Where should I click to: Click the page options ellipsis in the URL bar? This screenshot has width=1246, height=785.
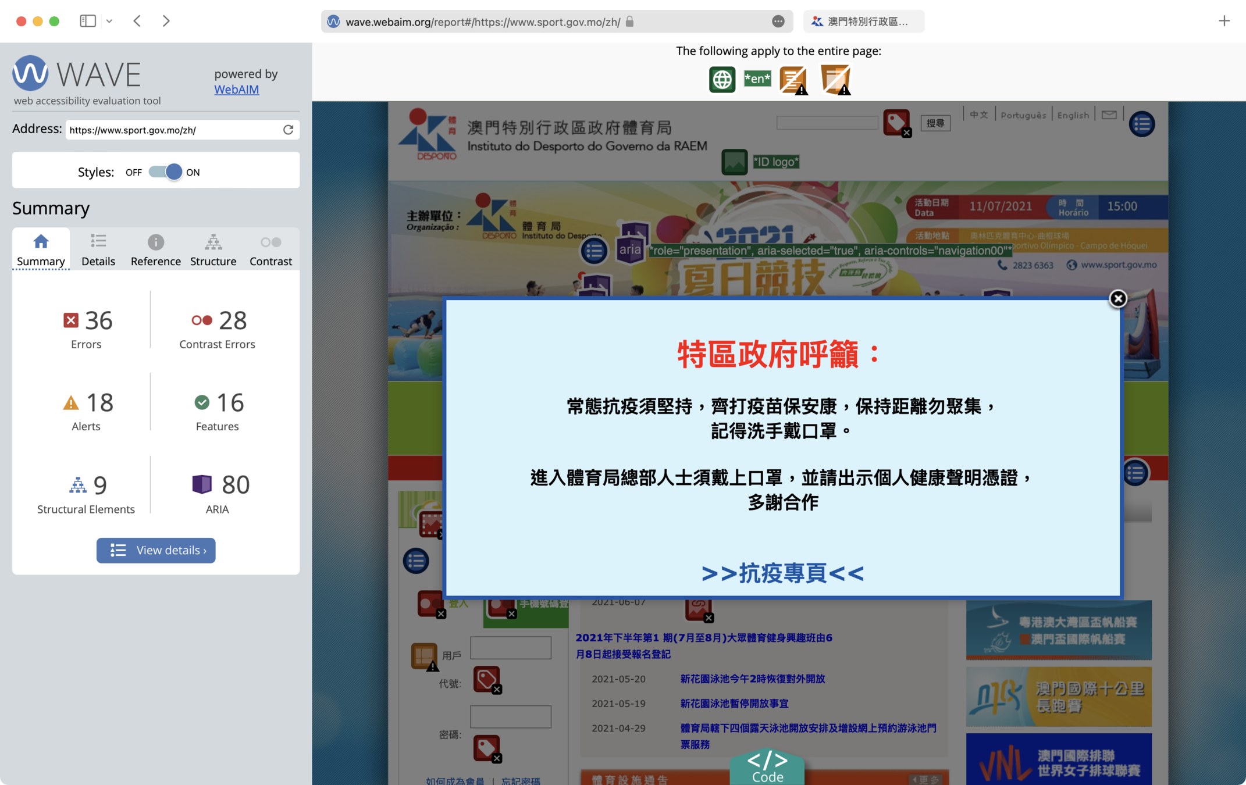point(778,22)
